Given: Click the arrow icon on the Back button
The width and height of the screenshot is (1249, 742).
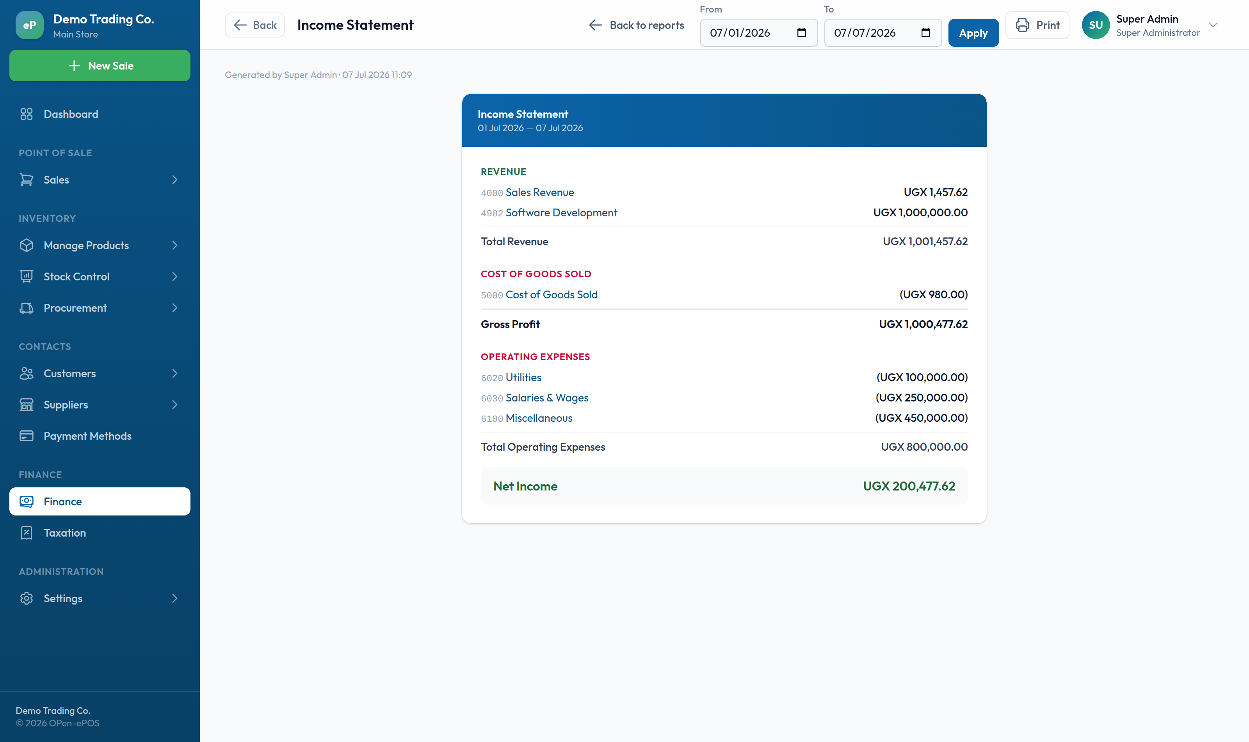Looking at the screenshot, I should pos(240,25).
